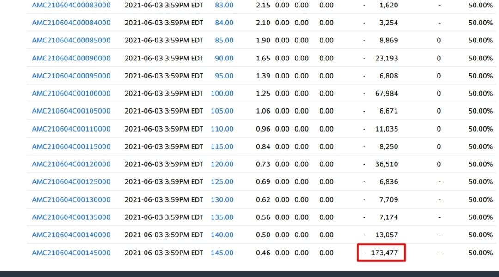Click the 95.00 strike price link
Screen dimensions: 499x277
point(224,76)
